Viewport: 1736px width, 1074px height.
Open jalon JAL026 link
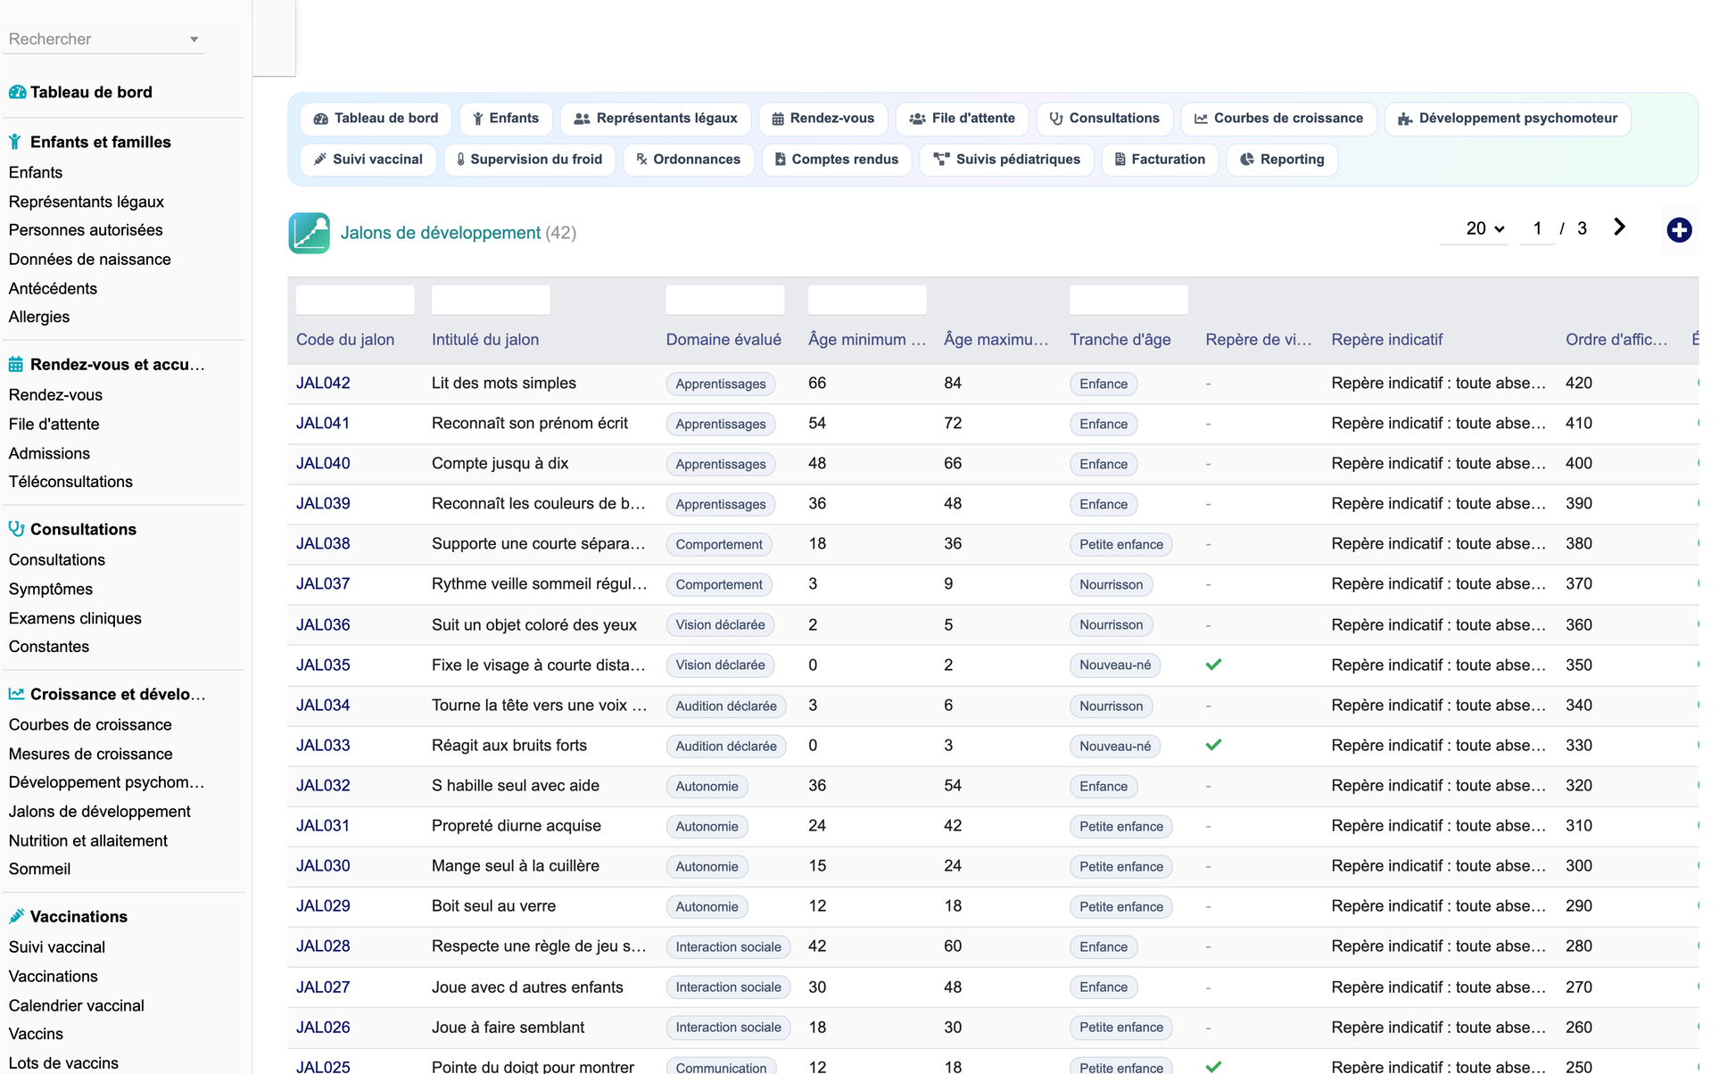click(x=323, y=1028)
